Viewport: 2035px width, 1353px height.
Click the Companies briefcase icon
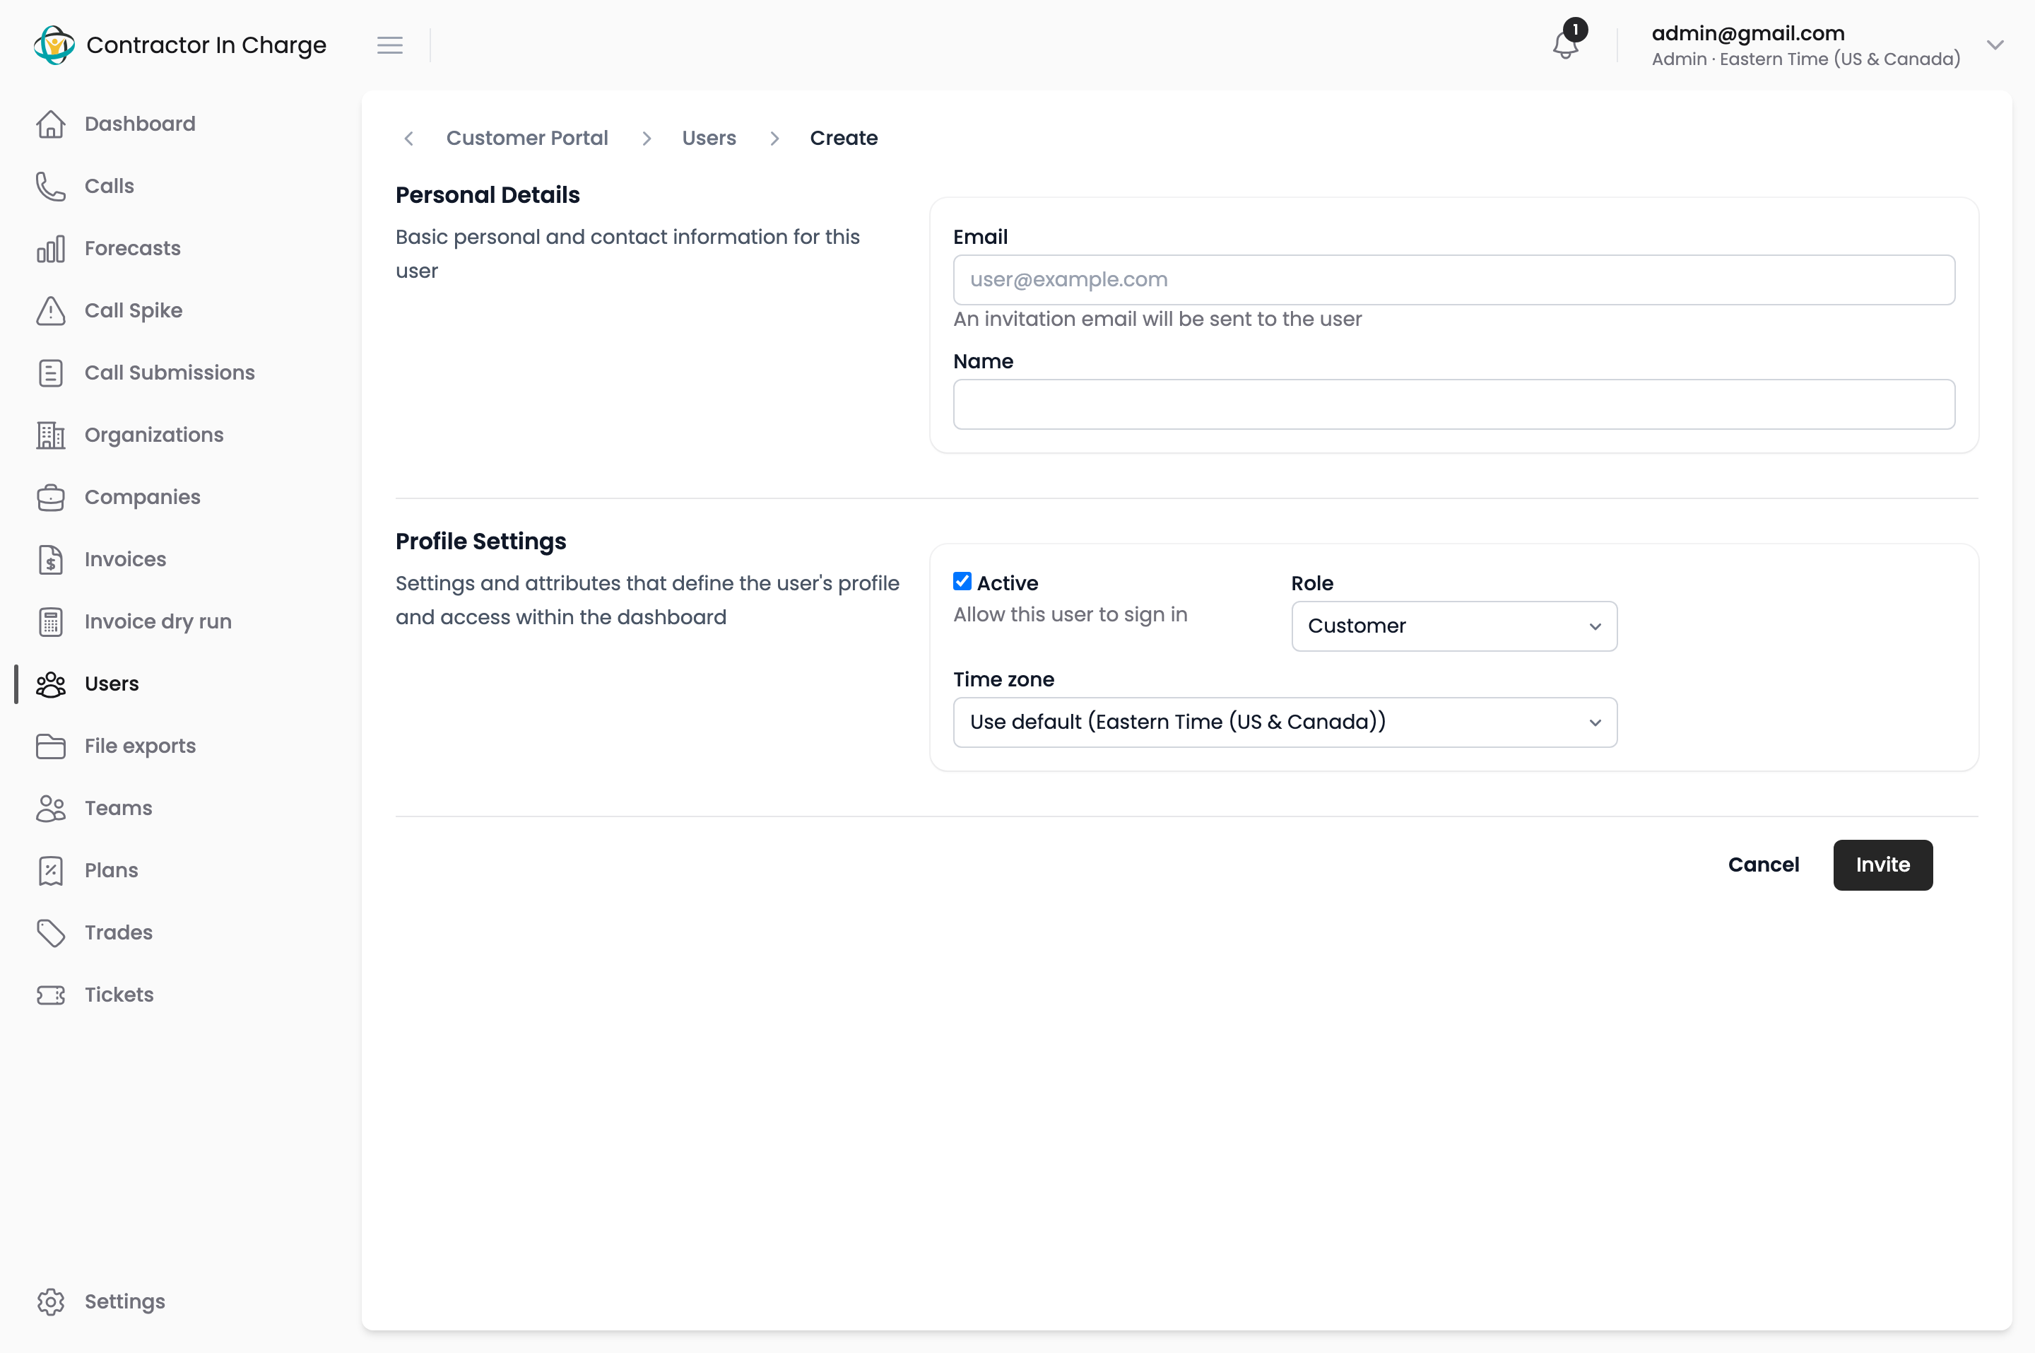[x=51, y=497]
